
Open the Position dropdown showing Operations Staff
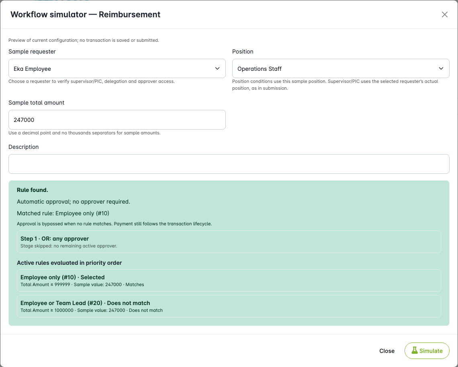(341, 68)
